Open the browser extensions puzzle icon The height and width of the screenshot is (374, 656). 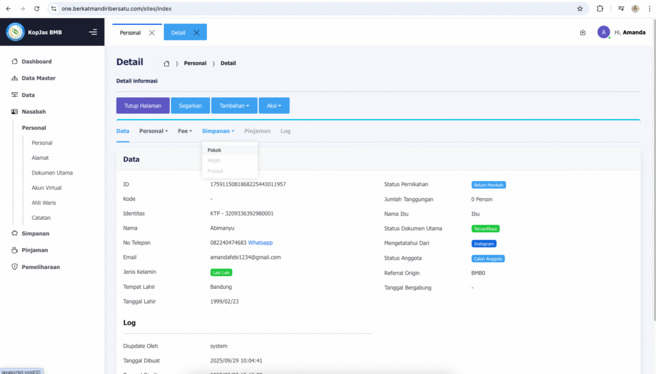coord(600,9)
